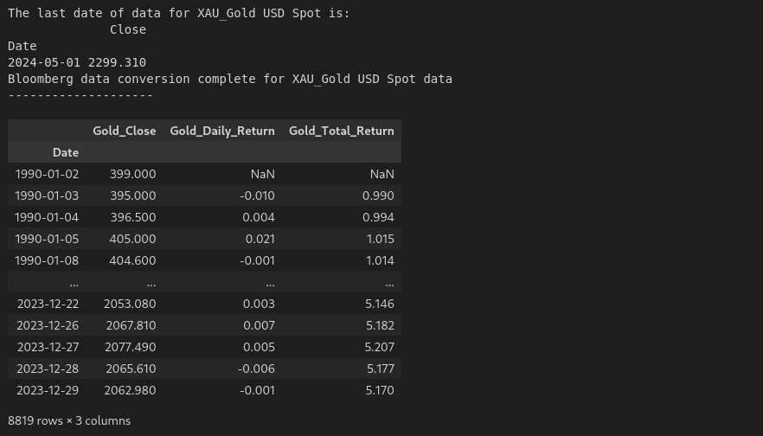Click date cell 2023-12-28
Screen dimensions: 763x436
click(x=48, y=369)
